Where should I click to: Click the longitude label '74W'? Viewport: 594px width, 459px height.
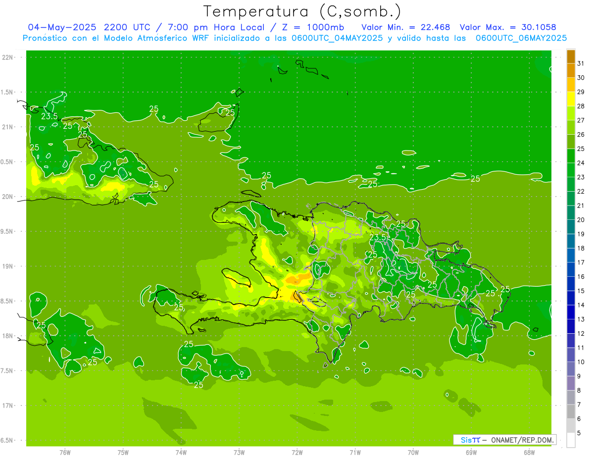[181, 452]
